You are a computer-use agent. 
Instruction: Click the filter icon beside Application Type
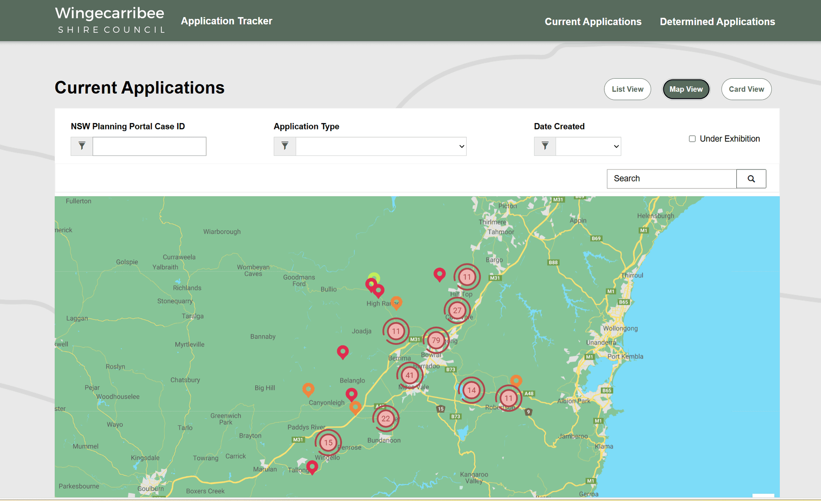[285, 146]
